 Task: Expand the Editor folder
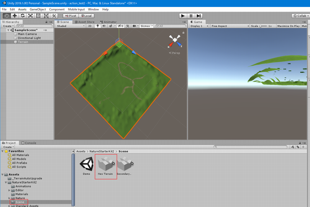click(9, 190)
